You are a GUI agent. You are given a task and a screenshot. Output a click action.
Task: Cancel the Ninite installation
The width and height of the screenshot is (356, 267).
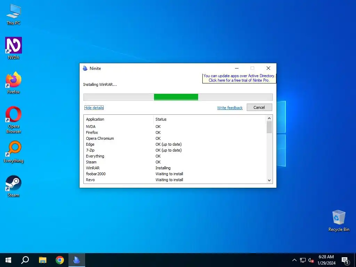click(259, 107)
